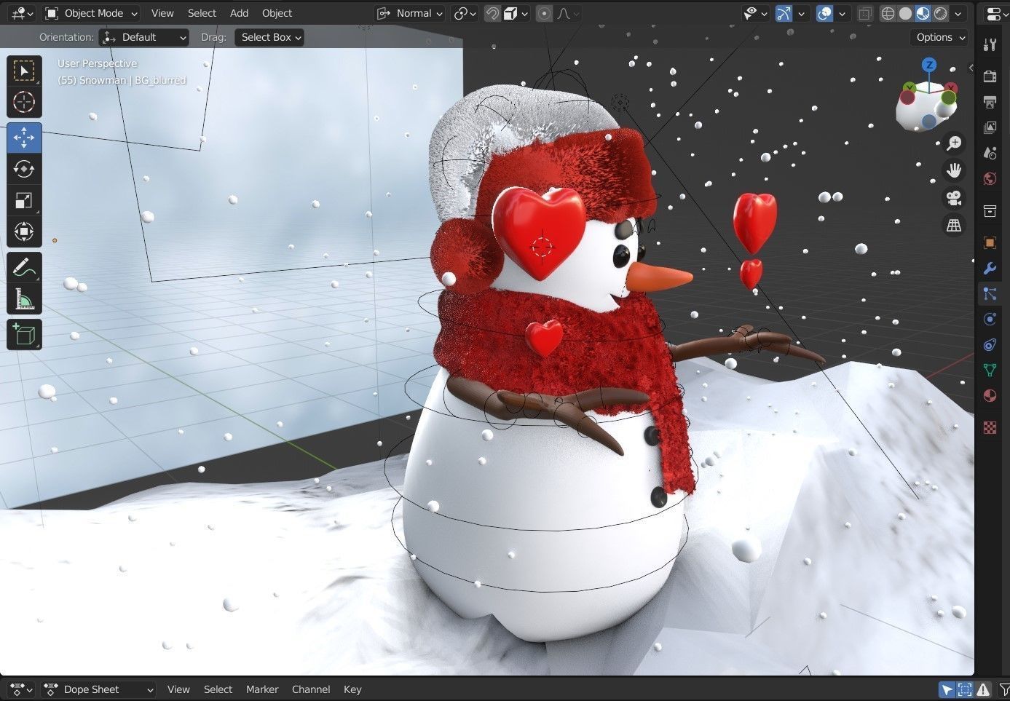Open the Tool properties tab

[990, 45]
